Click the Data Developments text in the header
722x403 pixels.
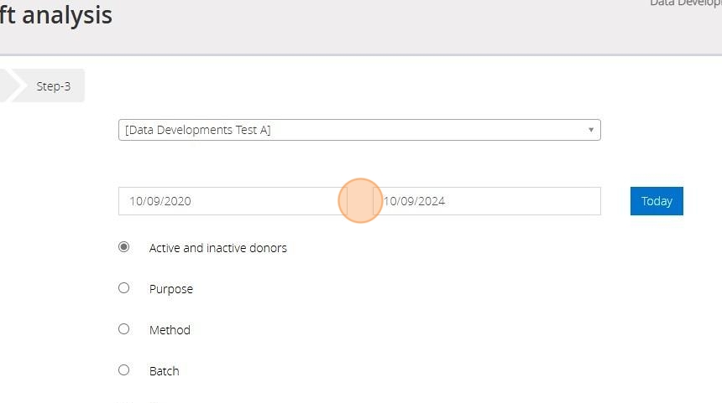click(685, 3)
